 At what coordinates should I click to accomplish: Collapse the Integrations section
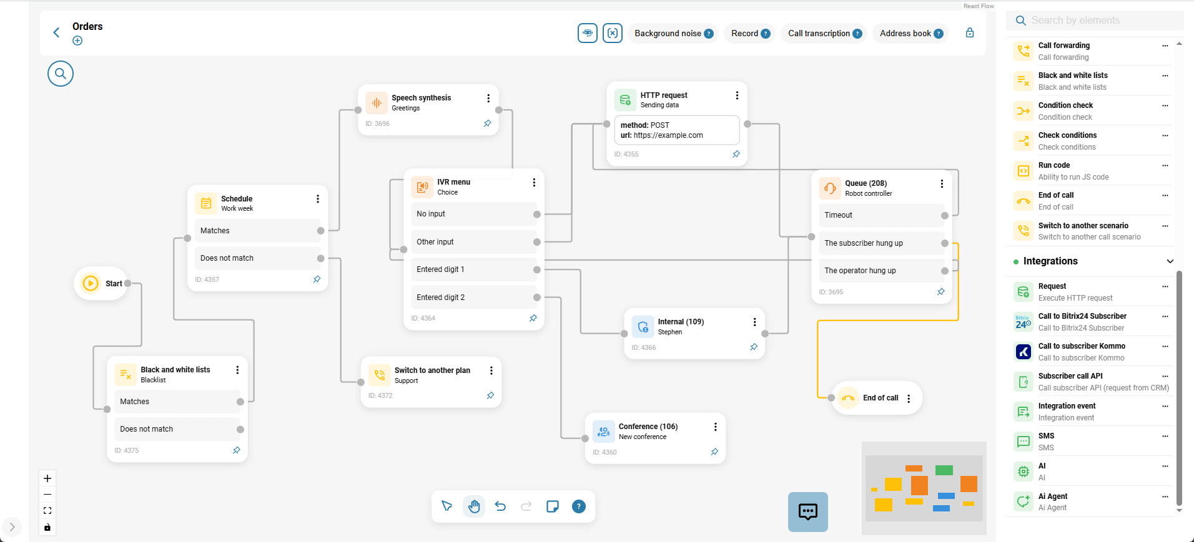[1170, 261]
